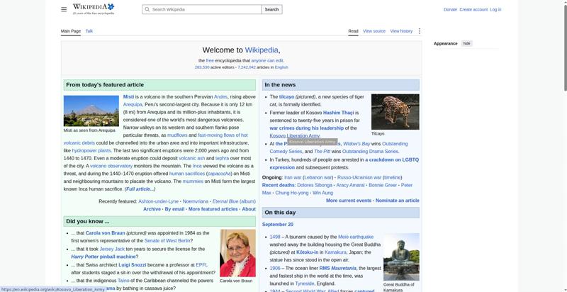Select the Read tab
Image resolution: width=567 pixels, height=292 pixels.
pos(353,31)
